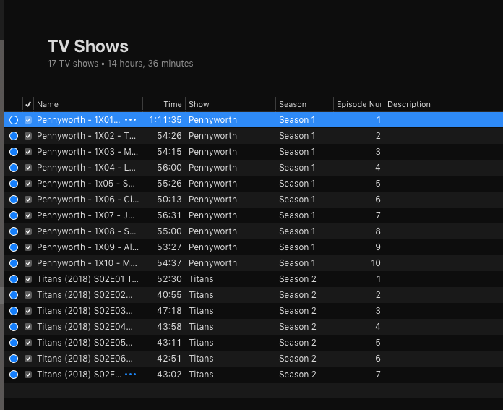Screen dimensions: 503x410
Task: Sort by the checkmark column header
Action: 28,104
